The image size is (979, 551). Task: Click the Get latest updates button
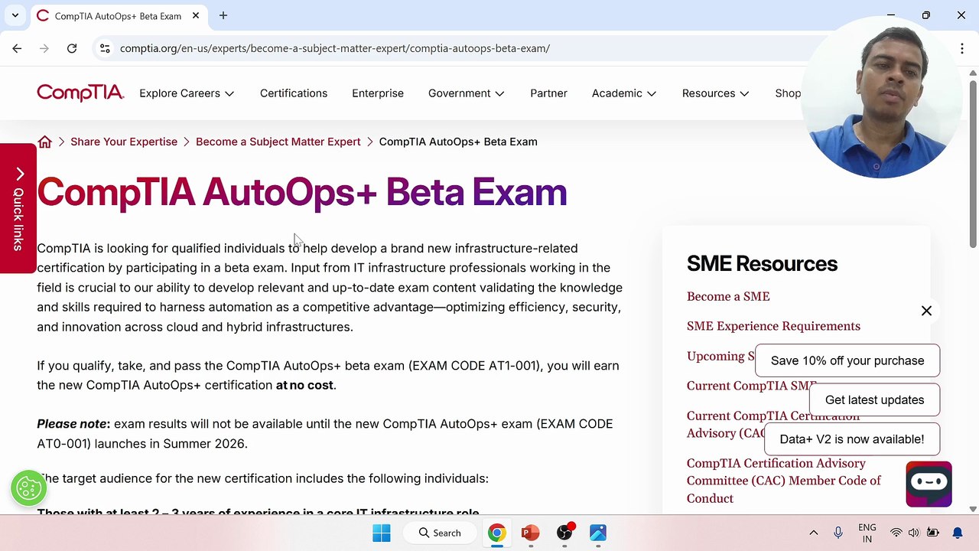(x=874, y=399)
